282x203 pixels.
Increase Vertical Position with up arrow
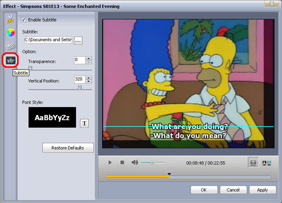pos(89,77)
